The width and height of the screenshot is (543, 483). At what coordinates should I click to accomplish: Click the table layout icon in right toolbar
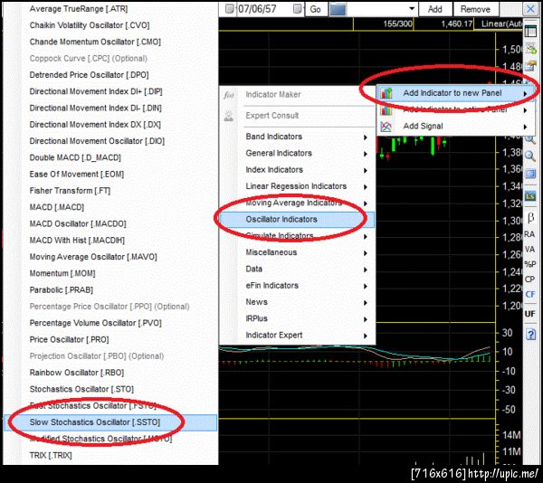pos(530,32)
